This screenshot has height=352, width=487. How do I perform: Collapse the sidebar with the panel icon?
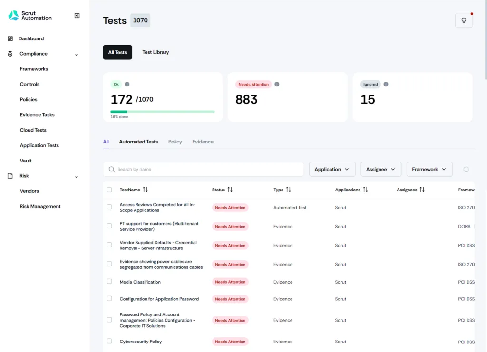click(77, 15)
